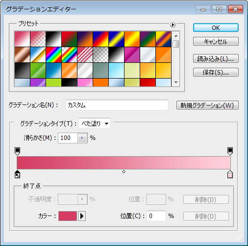Screen dimensions: 248x246
Task: Click the gradient midpoint diamond marker
Action: (124, 171)
